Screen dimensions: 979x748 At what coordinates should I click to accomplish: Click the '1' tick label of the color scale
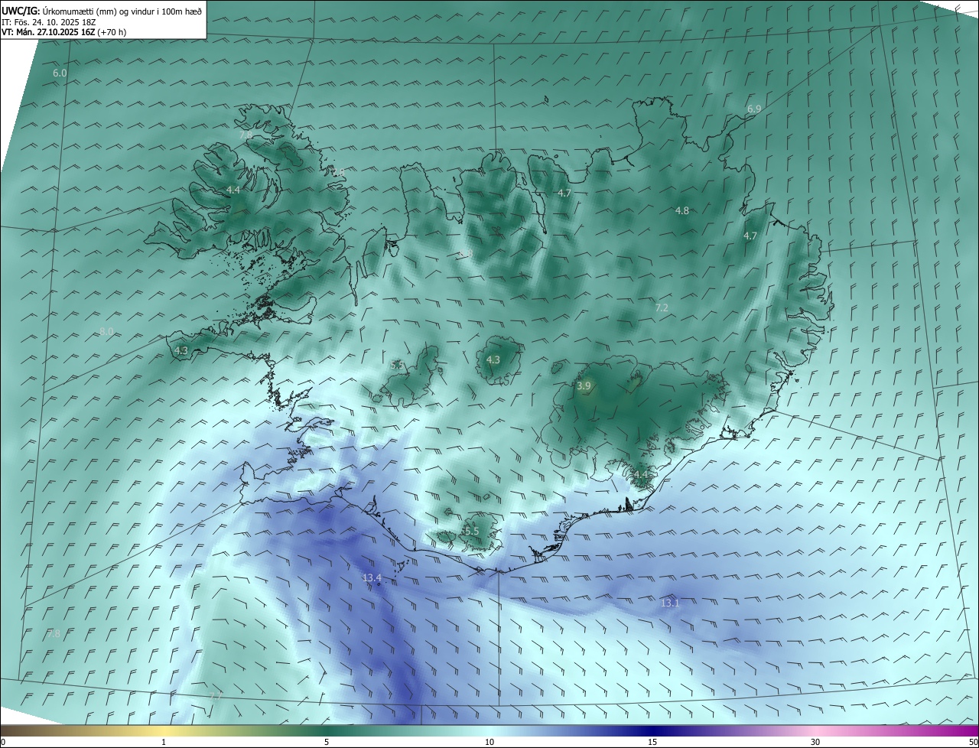point(164,742)
